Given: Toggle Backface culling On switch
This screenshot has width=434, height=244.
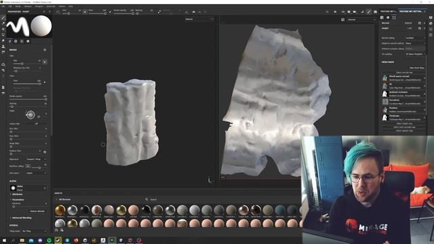Looking at the screenshot, I should (28, 166).
